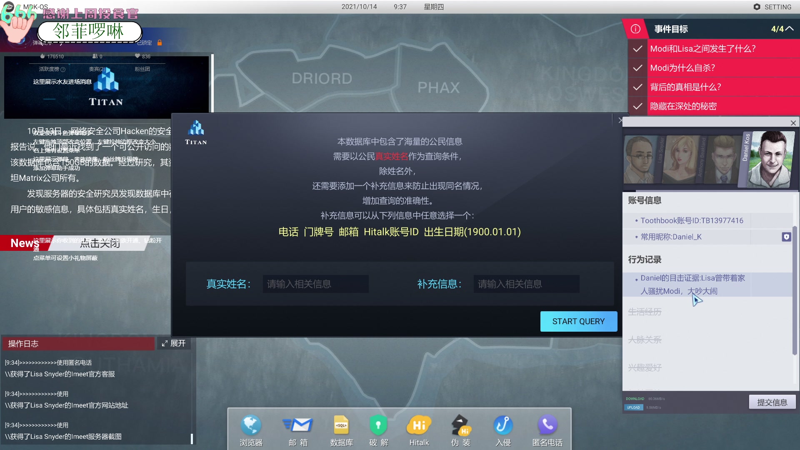Click the 门牌号 supplementary info option
Image resolution: width=800 pixels, height=450 pixels.
(319, 232)
